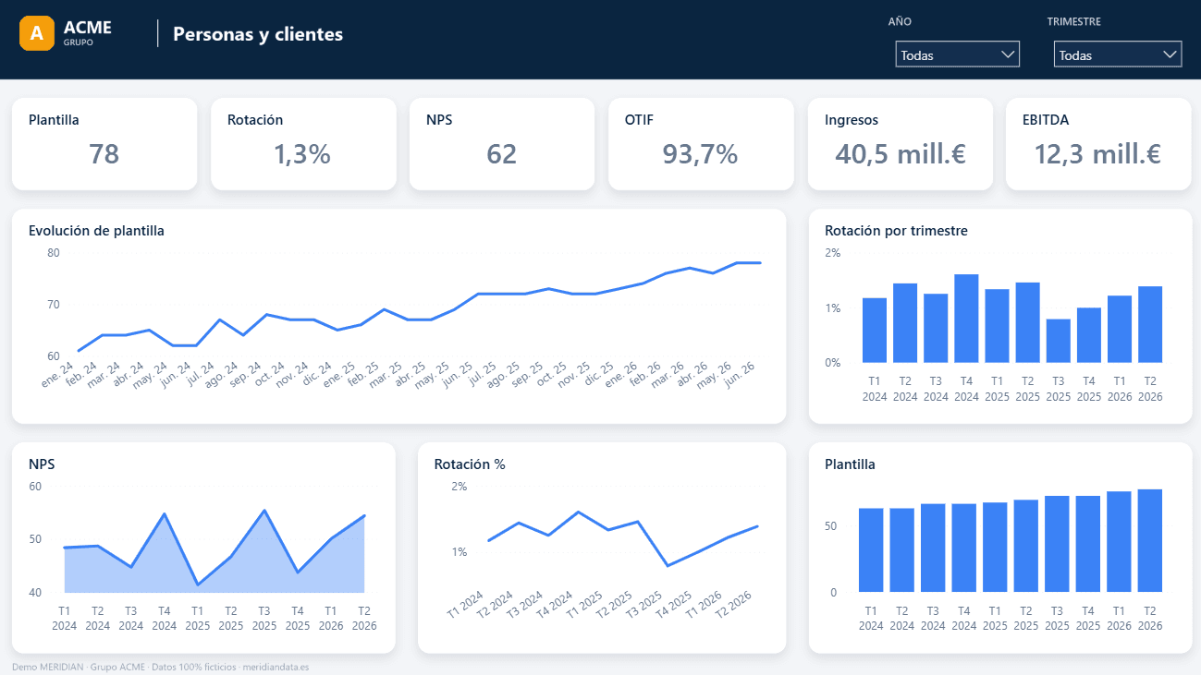The height and width of the screenshot is (675, 1201).
Task: Select T4 2024 bar in Rotación por trimestre
Action: (966, 319)
